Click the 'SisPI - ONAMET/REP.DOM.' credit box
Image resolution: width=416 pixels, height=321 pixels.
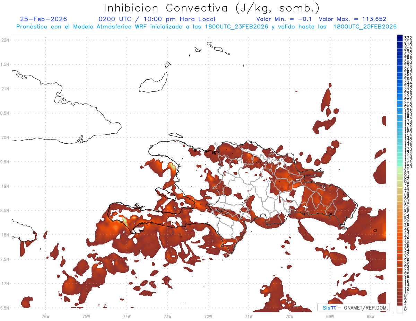click(x=353, y=307)
